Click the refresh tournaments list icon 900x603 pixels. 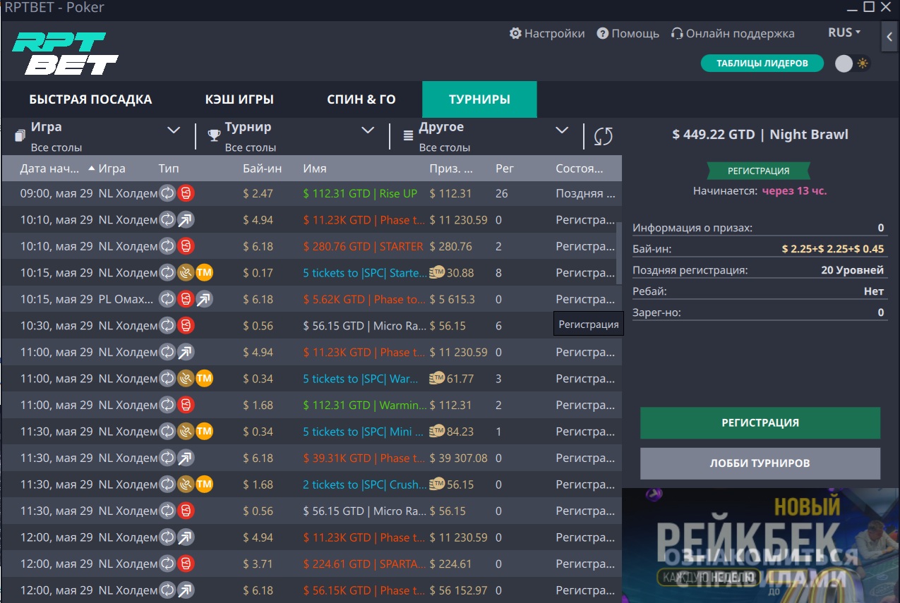603,136
